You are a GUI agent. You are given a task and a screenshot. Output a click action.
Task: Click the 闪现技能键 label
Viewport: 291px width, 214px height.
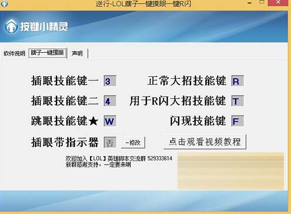[198, 121]
